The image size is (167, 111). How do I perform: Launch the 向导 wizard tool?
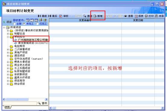click(159, 16)
